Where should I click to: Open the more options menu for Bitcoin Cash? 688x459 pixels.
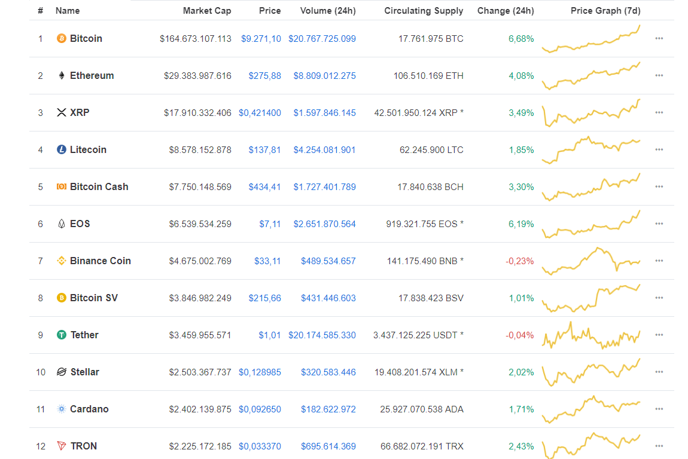[x=659, y=186]
